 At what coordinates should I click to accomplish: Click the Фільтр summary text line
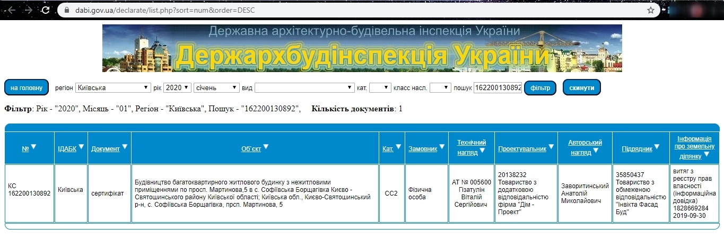(153, 109)
